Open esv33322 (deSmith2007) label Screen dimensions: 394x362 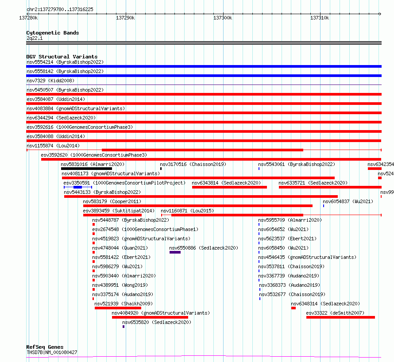point(335,313)
